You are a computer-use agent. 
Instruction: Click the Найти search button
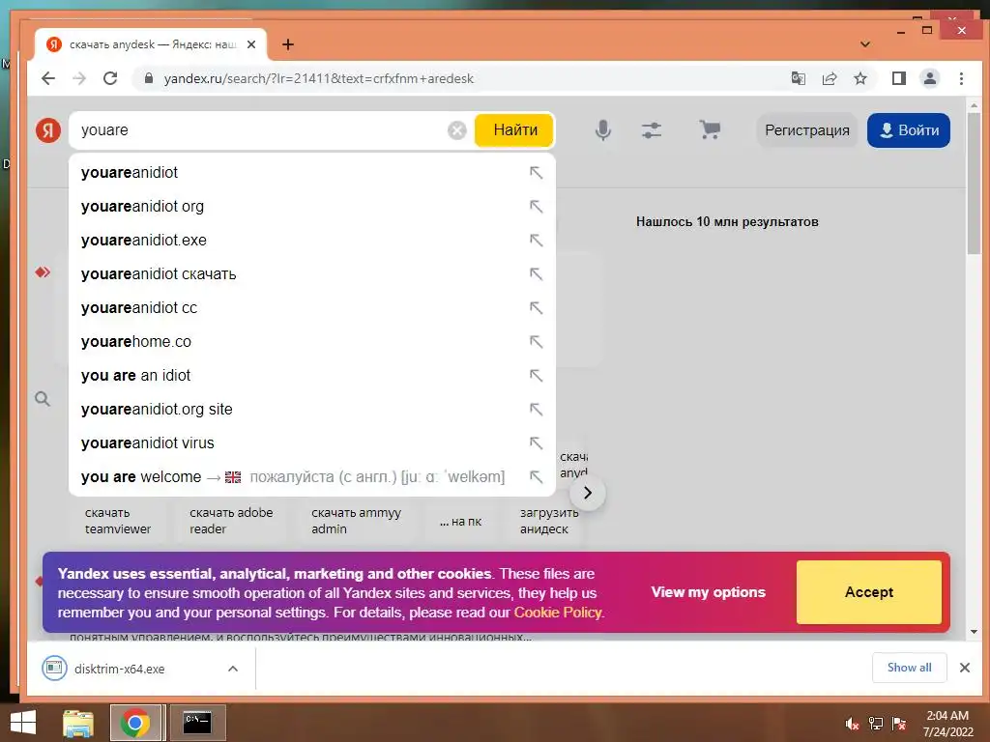tap(514, 130)
